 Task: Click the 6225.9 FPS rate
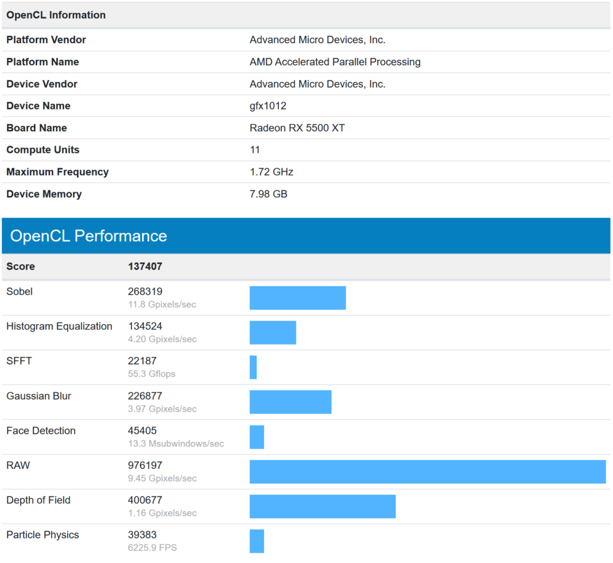click(153, 548)
